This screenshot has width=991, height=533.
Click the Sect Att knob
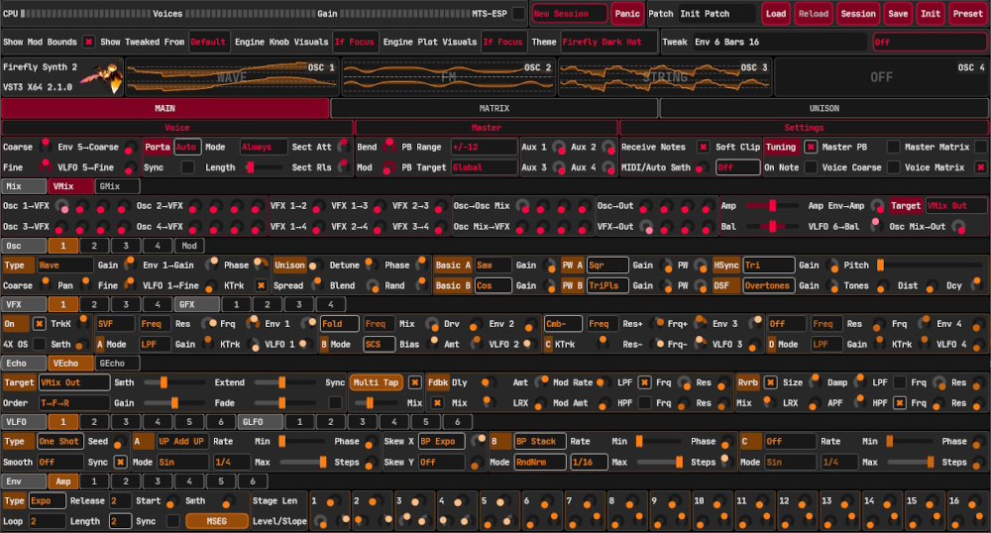(x=344, y=146)
